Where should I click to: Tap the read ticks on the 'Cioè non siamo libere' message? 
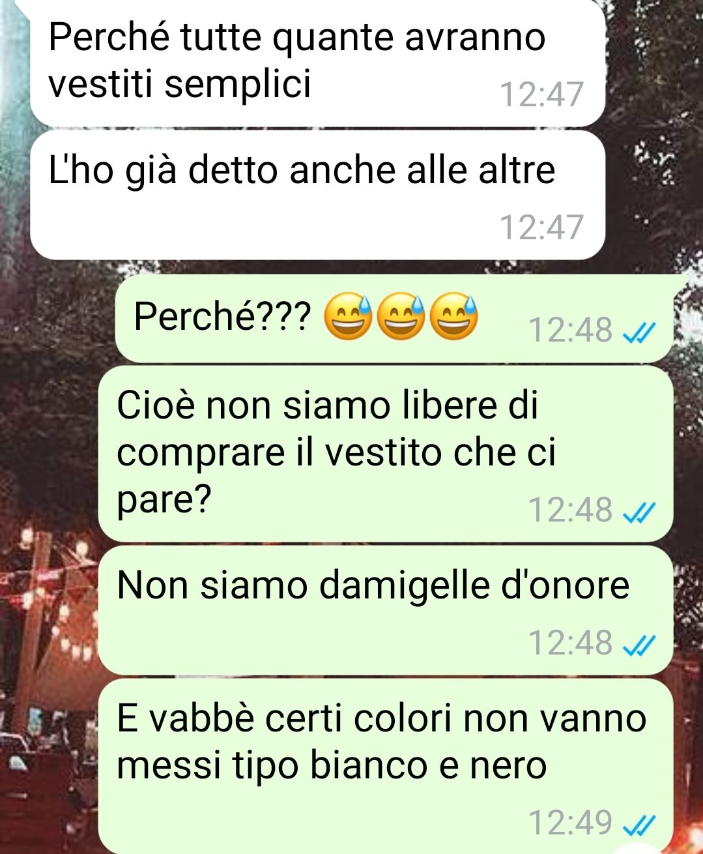(x=638, y=514)
